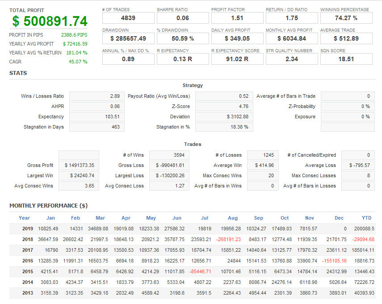
Task: Click the 2018 YTD value -29094.68
Action: (363, 239)
